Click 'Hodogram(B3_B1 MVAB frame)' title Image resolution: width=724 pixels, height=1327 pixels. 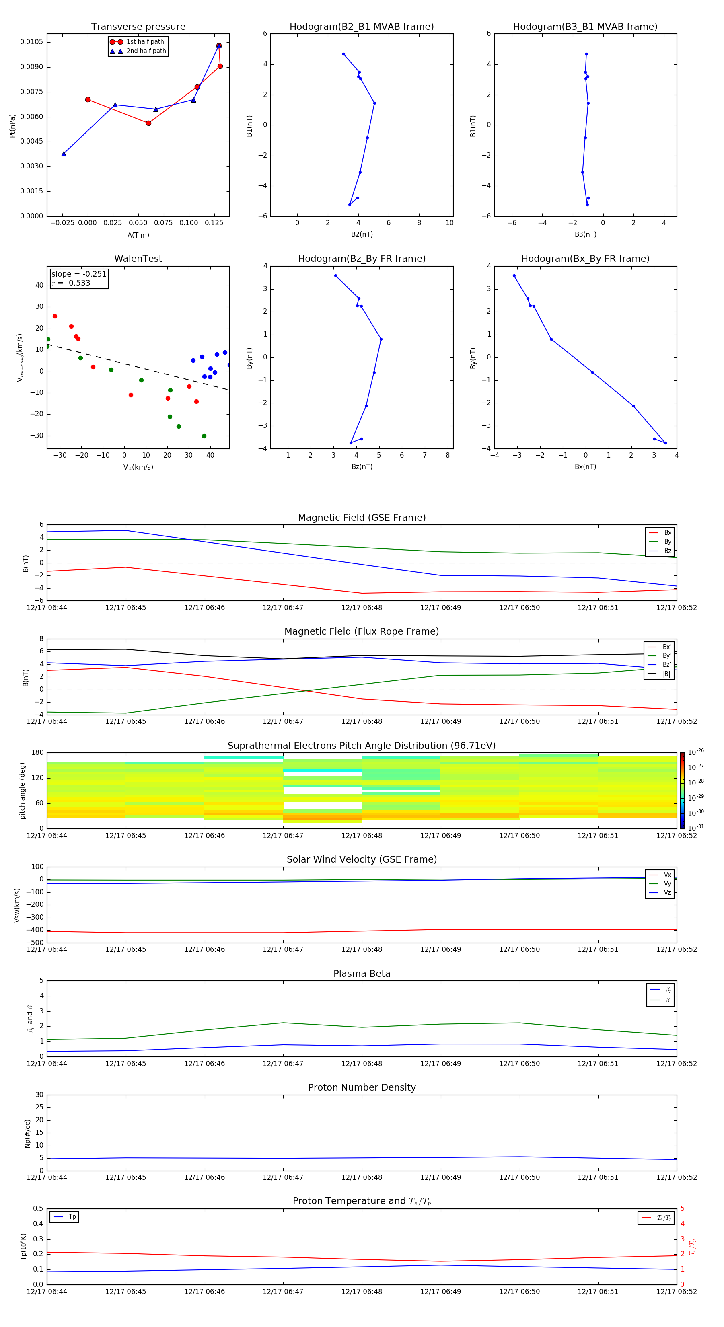(x=585, y=27)
